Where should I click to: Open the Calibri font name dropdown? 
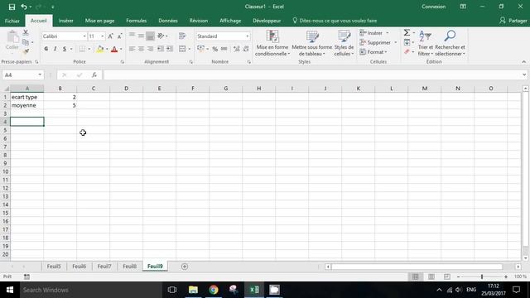coord(84,36)
